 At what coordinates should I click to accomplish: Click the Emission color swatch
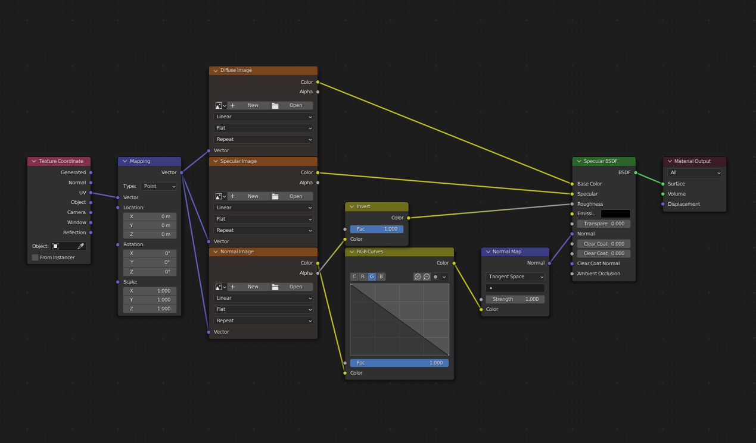(x=615, y=213)
